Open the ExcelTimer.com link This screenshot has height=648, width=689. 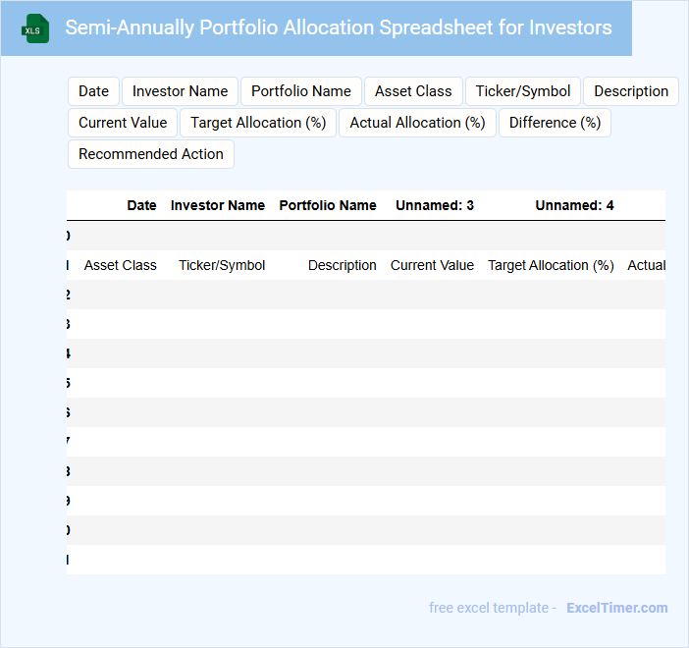coord(617,608)
